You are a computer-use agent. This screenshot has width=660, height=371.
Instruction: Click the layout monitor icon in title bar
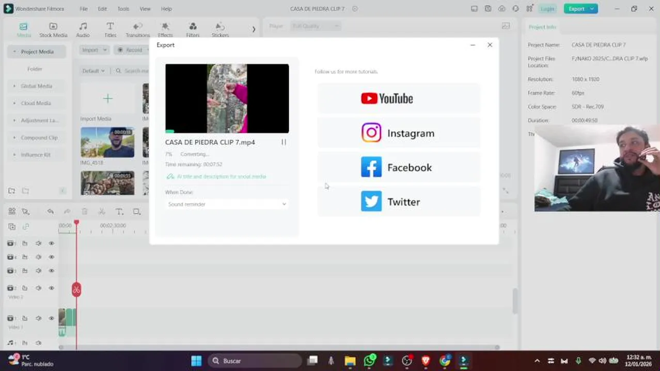point(474,9)
